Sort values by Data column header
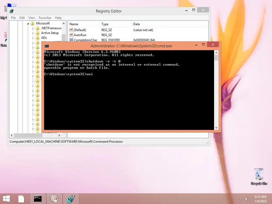This screenshot has height=204, width=272. (x=170, y=24)
